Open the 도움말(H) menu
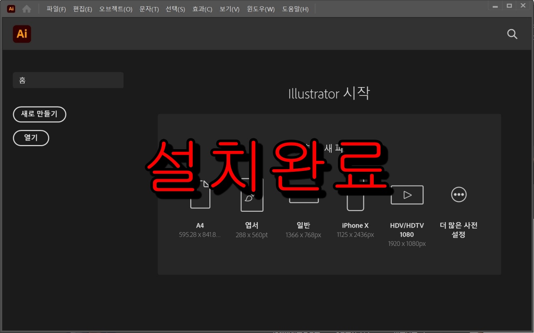The width and height of the screenshot is (534, 333). point(295,9)
